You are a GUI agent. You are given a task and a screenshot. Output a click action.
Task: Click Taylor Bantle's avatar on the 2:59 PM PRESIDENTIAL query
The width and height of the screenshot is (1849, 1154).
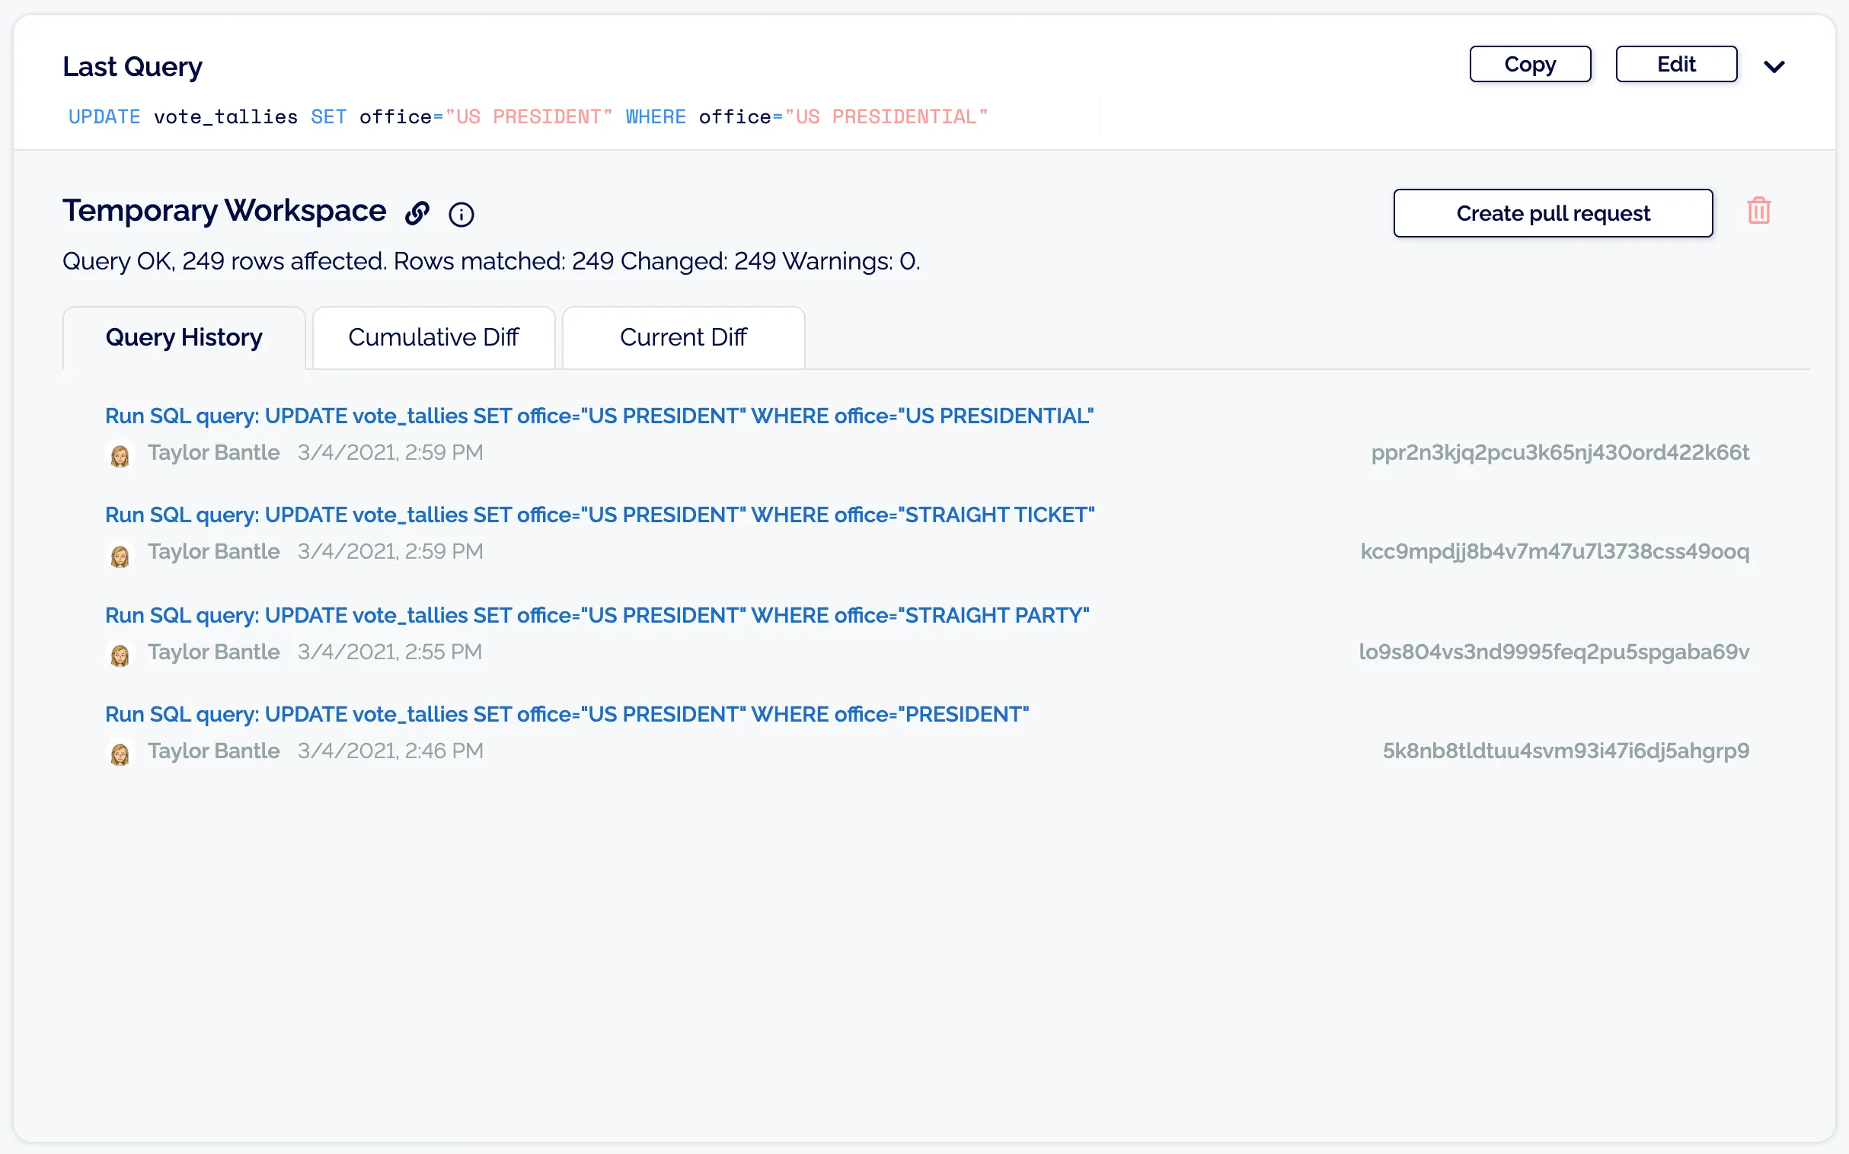click(x=120, y=455)
